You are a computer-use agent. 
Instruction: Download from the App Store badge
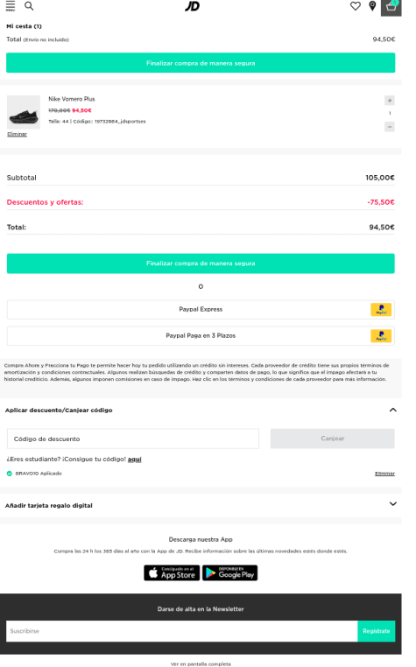click(172, 573)
